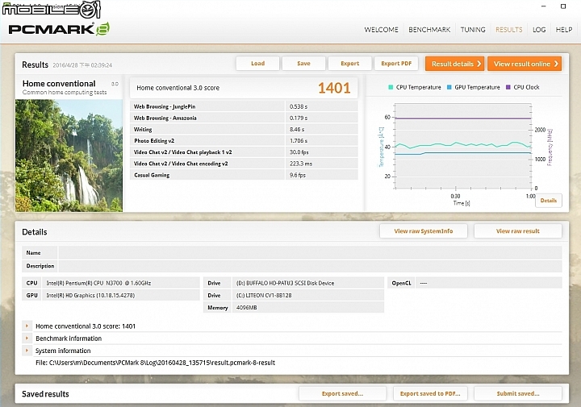Click the CPU Clock legend swatch
This screenshot has width=581, height=407.
508,87
